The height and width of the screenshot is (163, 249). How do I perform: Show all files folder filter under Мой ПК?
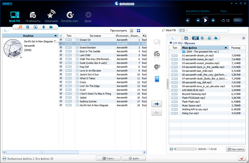(51, 27)
